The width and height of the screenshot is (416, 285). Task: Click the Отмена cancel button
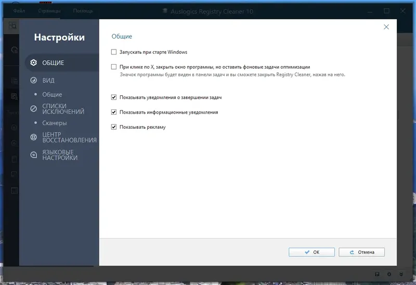(x=361, y=252)
